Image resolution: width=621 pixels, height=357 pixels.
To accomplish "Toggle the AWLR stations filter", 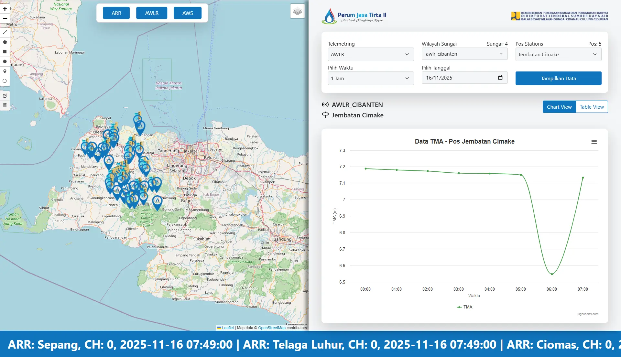I will click(152, 13).
